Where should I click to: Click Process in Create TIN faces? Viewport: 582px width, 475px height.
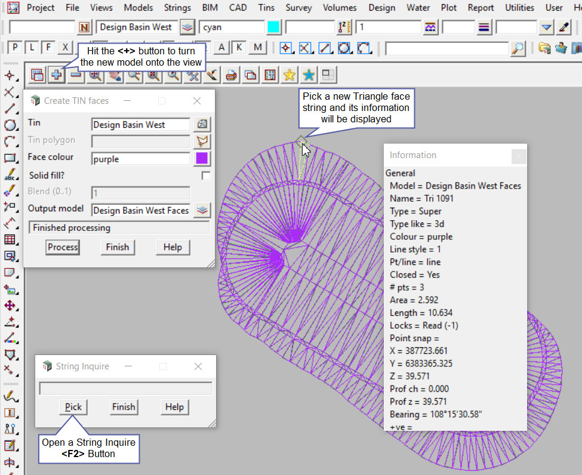pos(63,247)
